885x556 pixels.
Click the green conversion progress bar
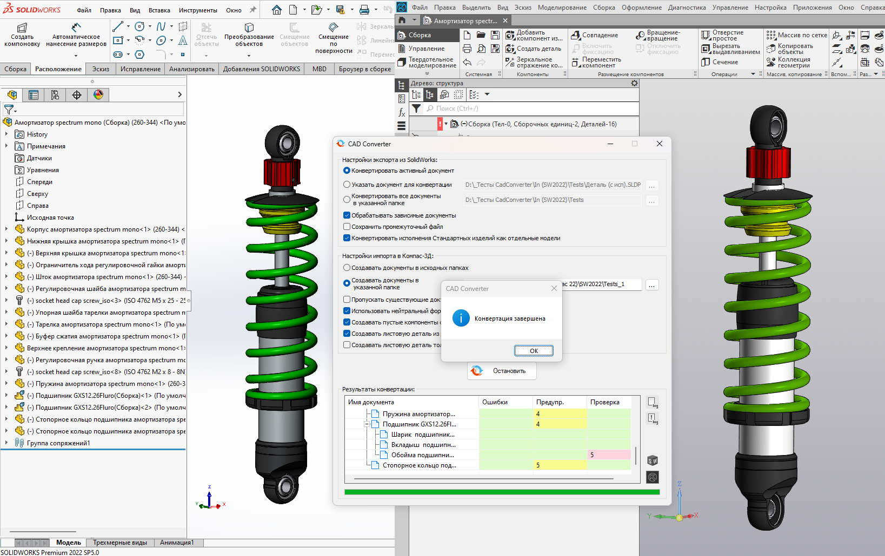pos(502,492)
